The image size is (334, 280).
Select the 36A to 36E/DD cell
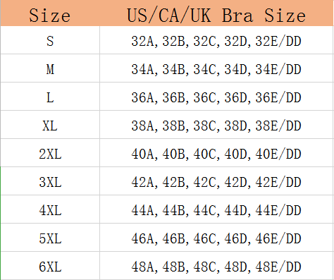pyautogui.click(x=216, y=97)
